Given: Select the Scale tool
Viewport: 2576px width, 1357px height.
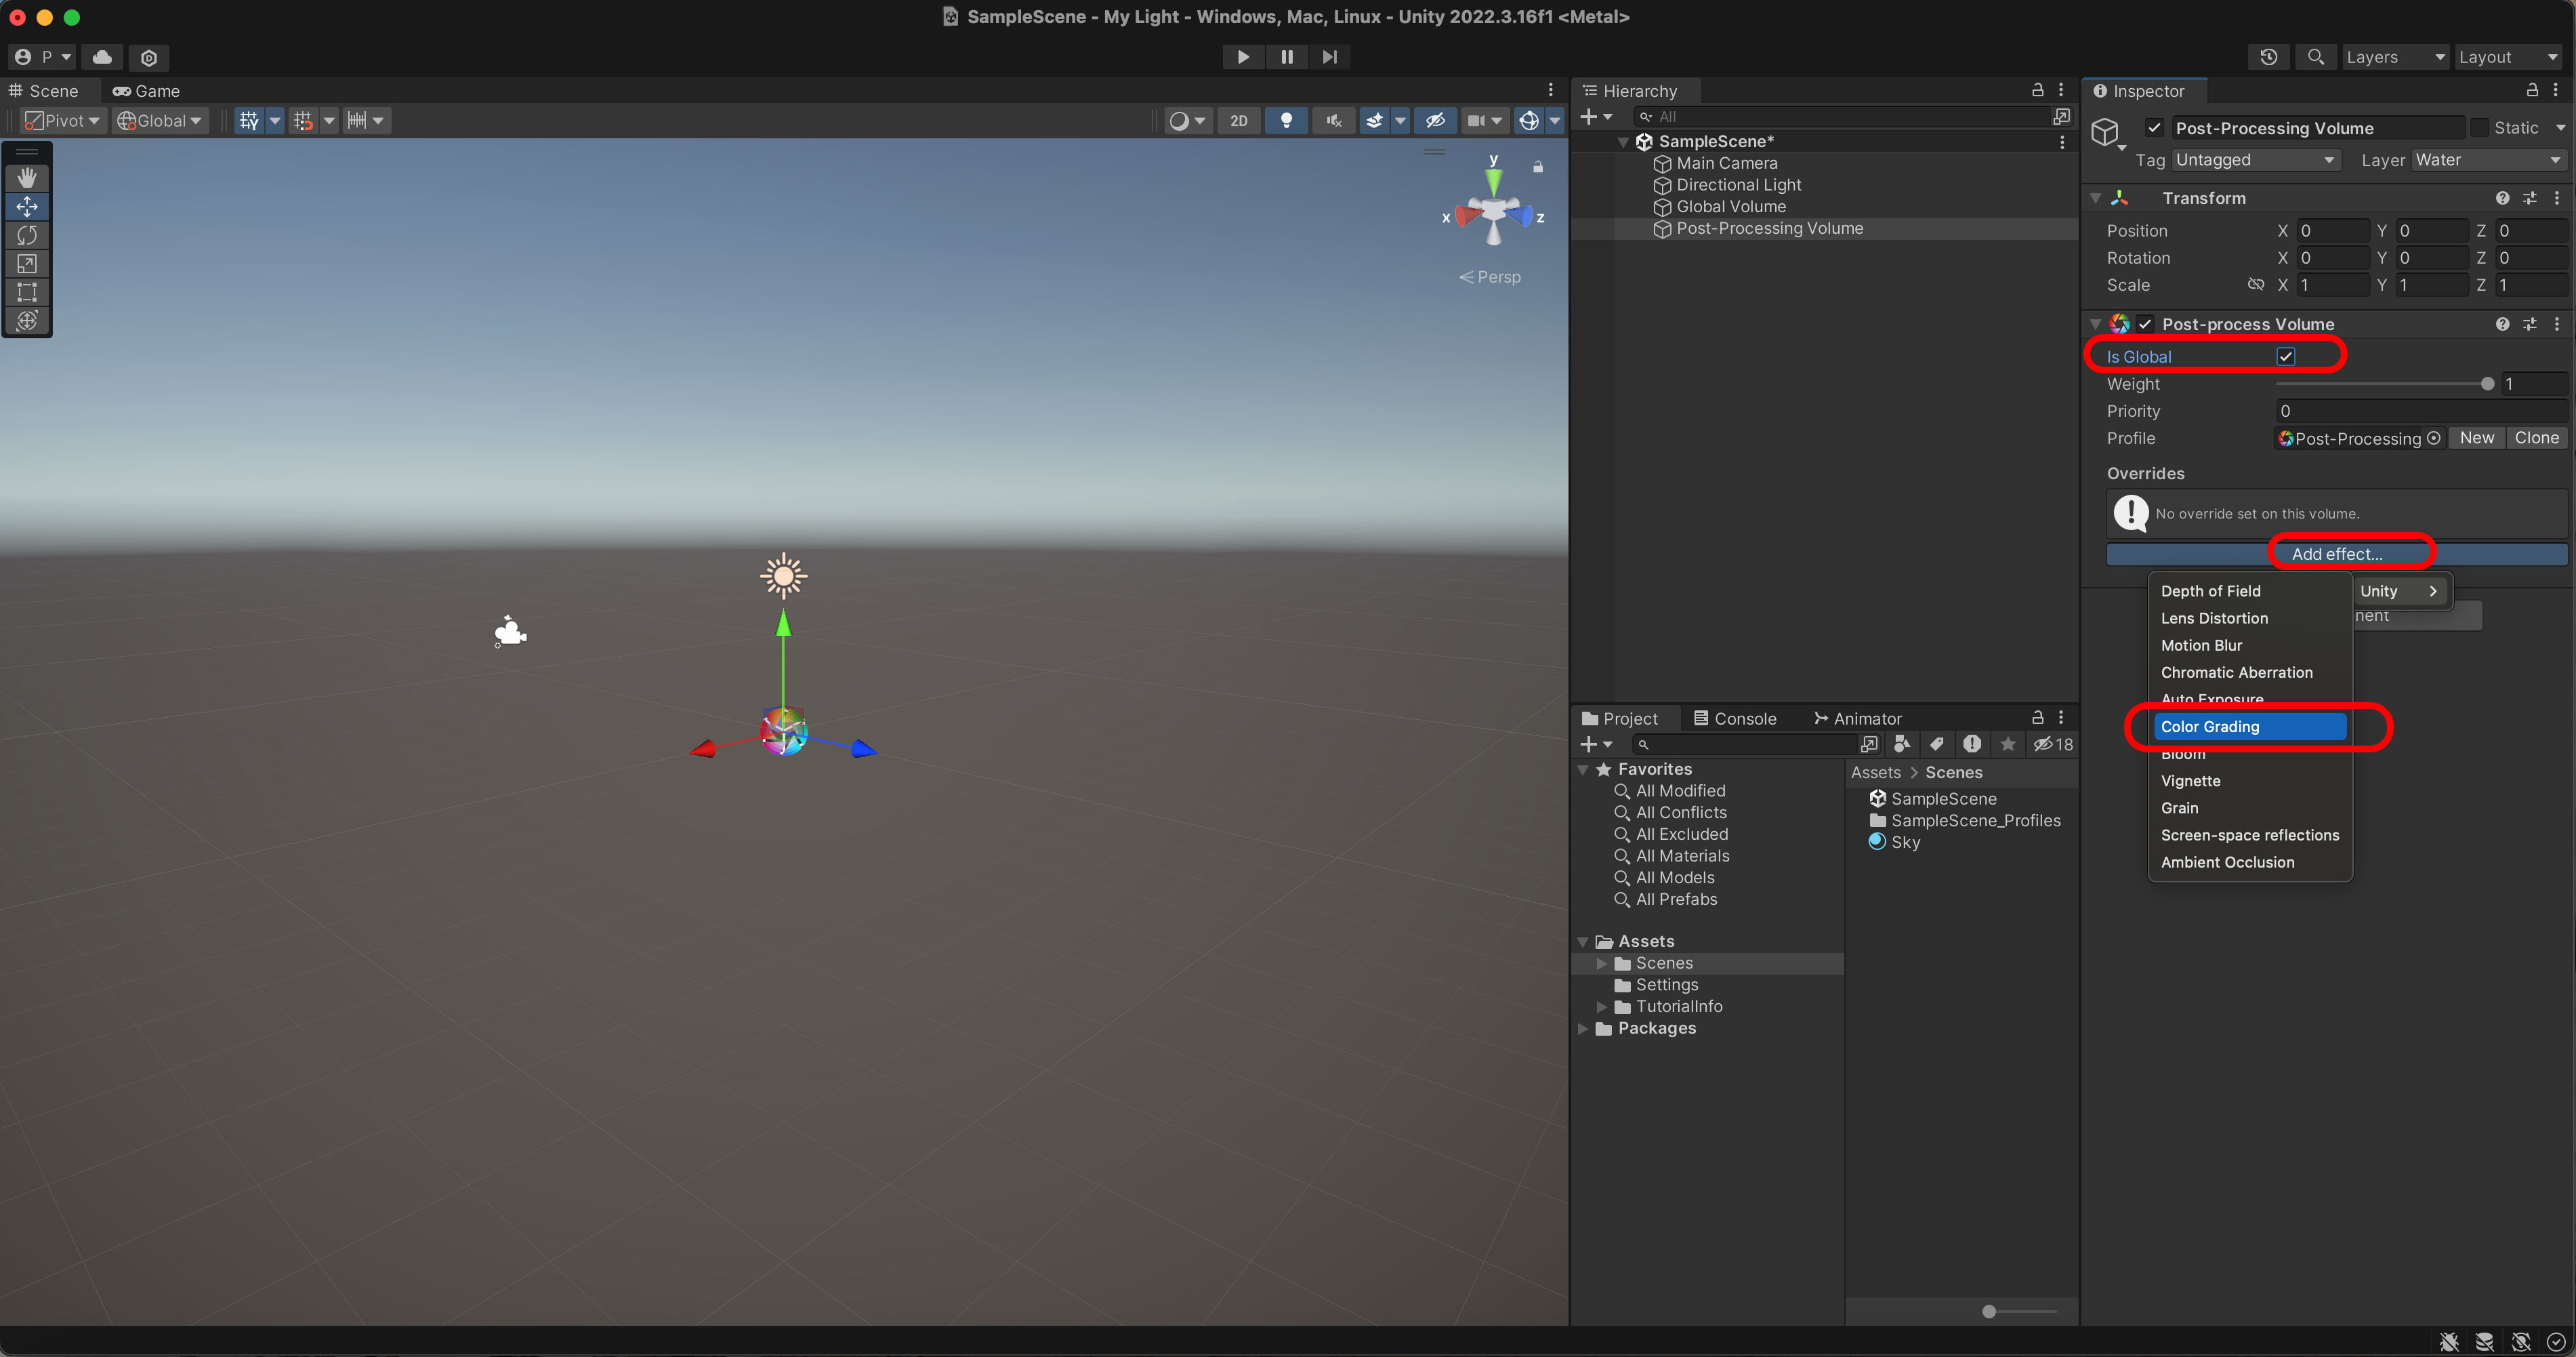Looking at the screenshot, I should 27,264.
